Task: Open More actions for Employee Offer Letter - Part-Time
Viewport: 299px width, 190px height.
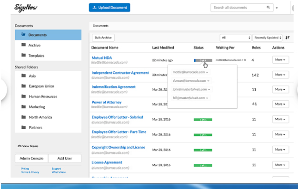Action: click(280, 134)
